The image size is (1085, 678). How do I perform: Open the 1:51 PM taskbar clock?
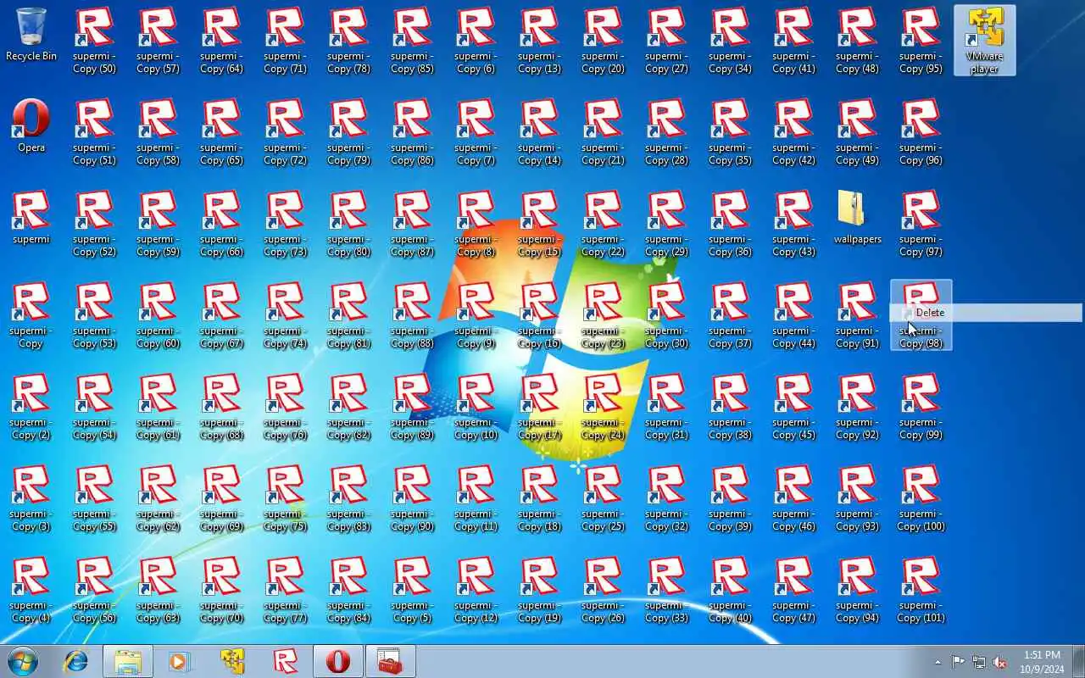[x=1042, y=662]
